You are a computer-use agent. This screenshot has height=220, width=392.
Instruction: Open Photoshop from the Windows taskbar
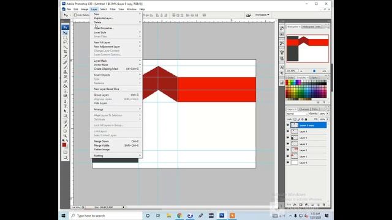[x=222, y=216]
